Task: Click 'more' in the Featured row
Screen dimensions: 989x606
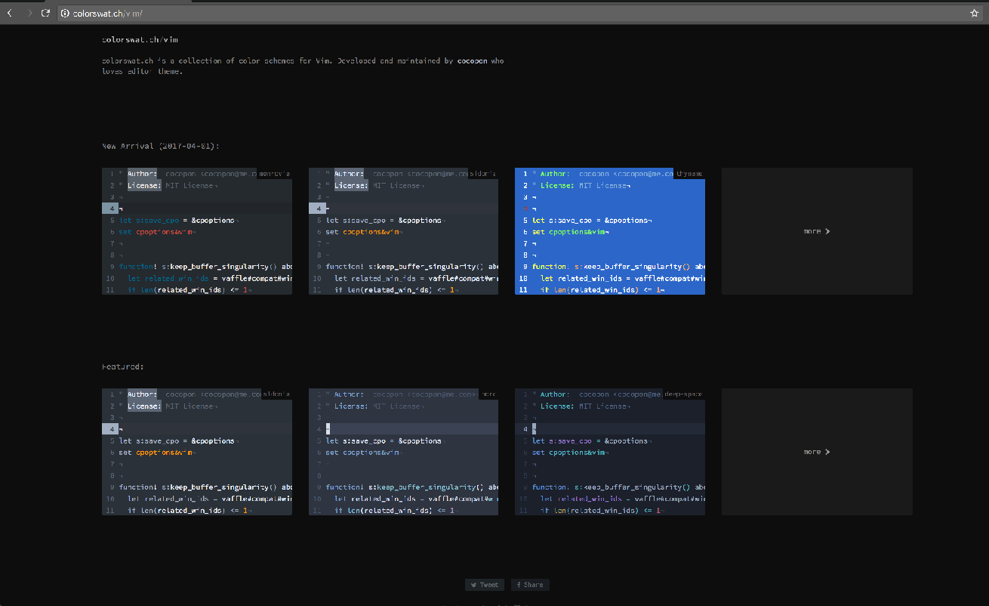Action: [x=817, y=452]
